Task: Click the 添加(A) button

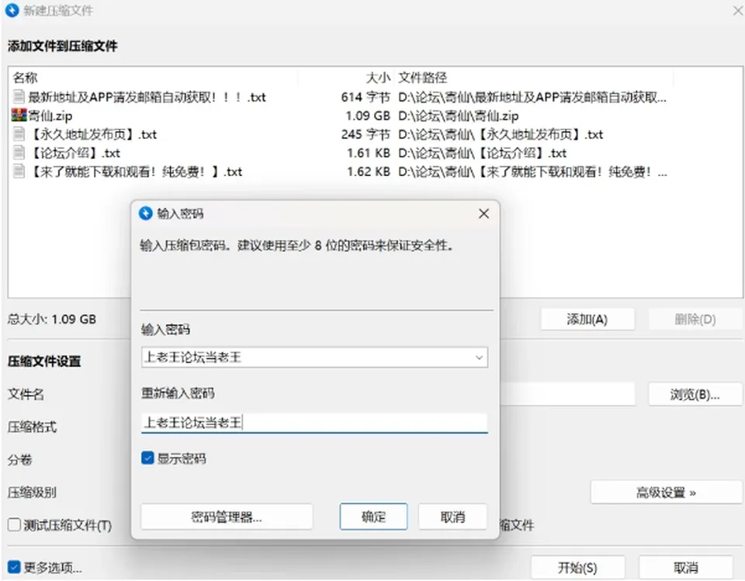Action: [x=587, y=320]
